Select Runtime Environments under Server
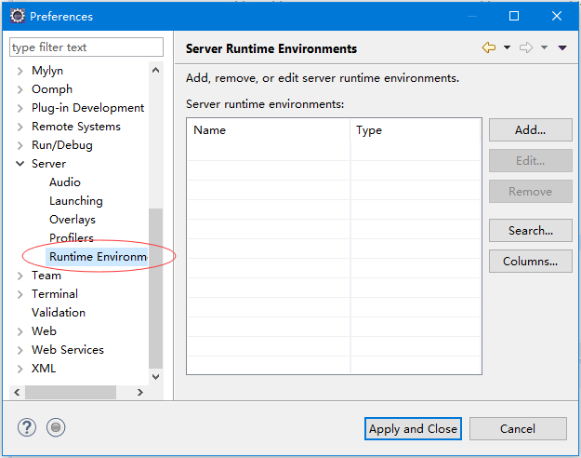The width and height of the screenshot is (581, 458). 99,257
